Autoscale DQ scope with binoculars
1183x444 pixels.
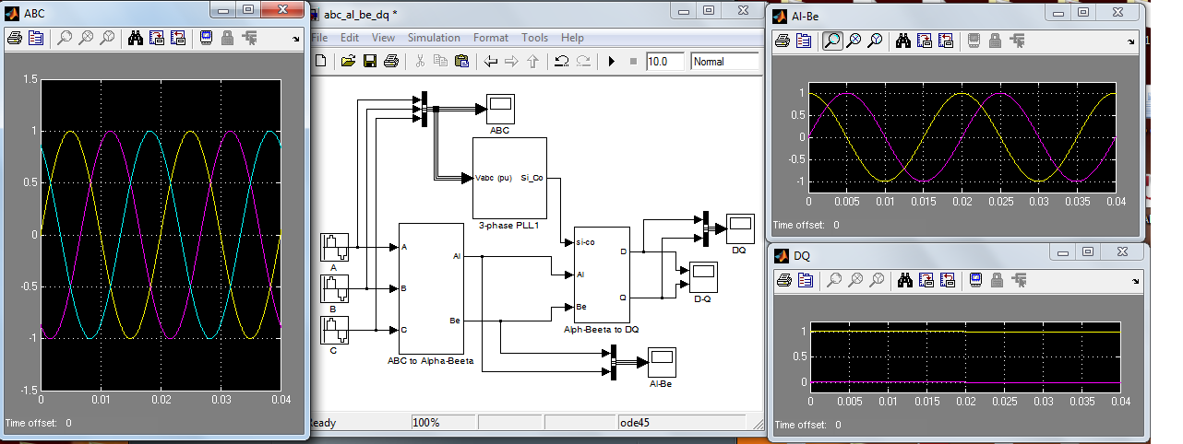coord(904,279)
